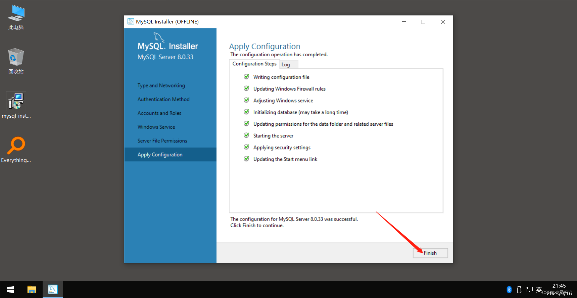Click the 'Starting the server' step text
This screenshot has width=577, height=298.
[273, 136]
